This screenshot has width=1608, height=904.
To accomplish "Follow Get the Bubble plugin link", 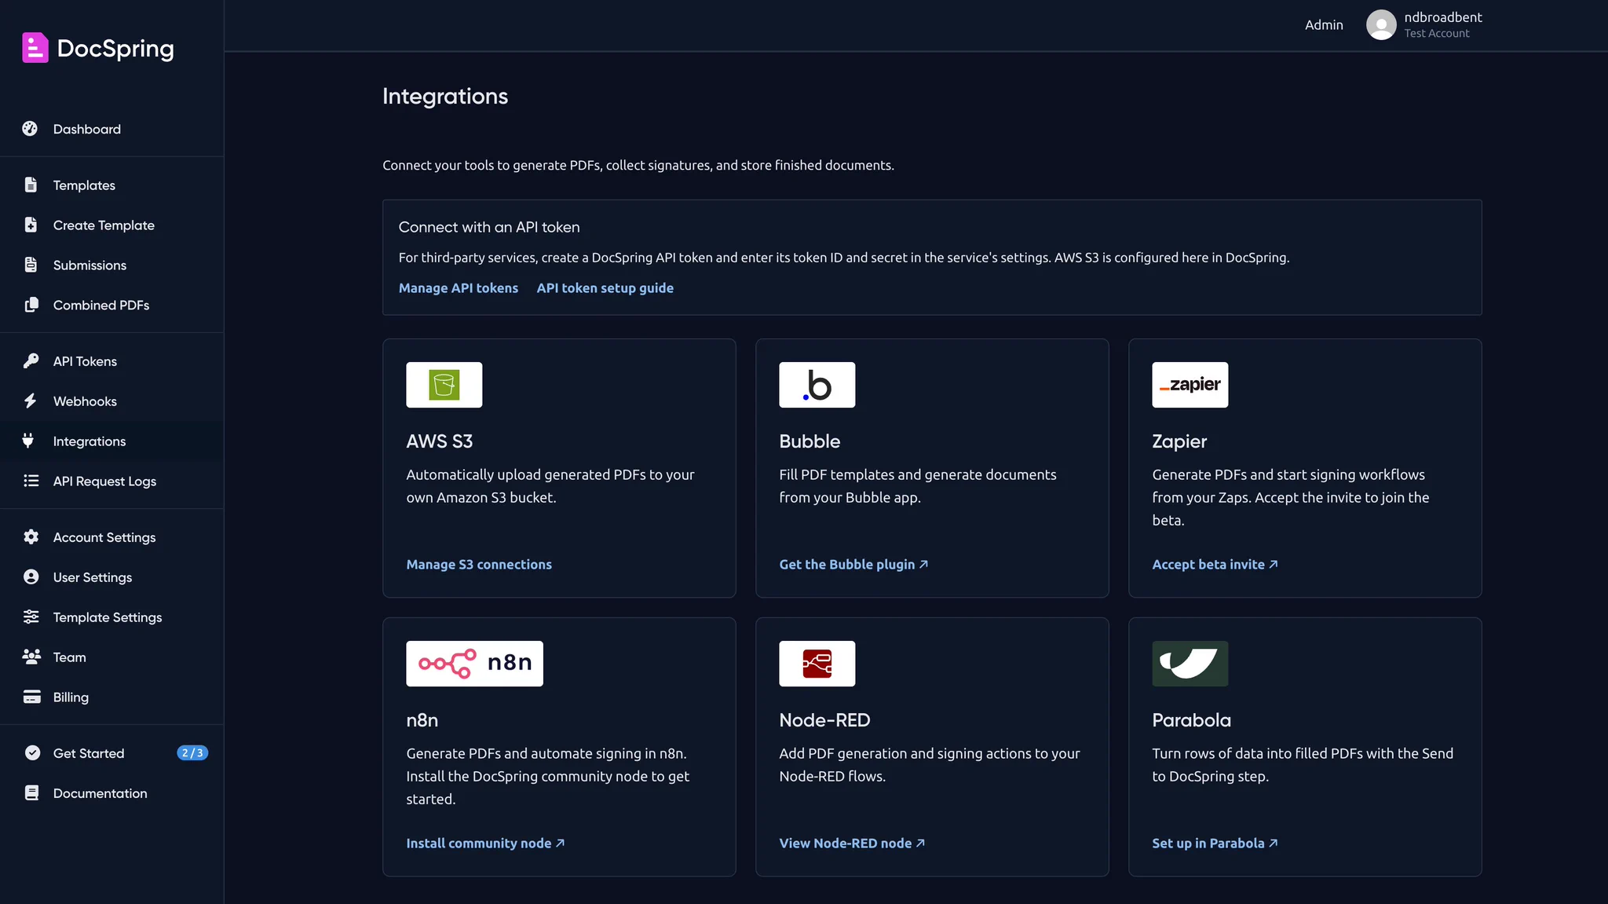I will (853, 564).
